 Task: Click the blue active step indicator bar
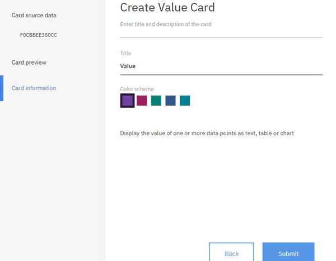click(x=2, y=88)
